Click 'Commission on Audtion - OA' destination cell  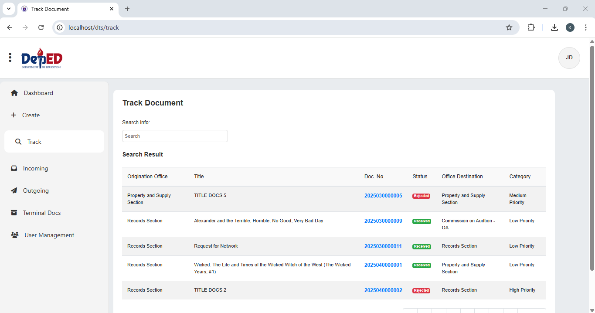click(x=469, y=224)
